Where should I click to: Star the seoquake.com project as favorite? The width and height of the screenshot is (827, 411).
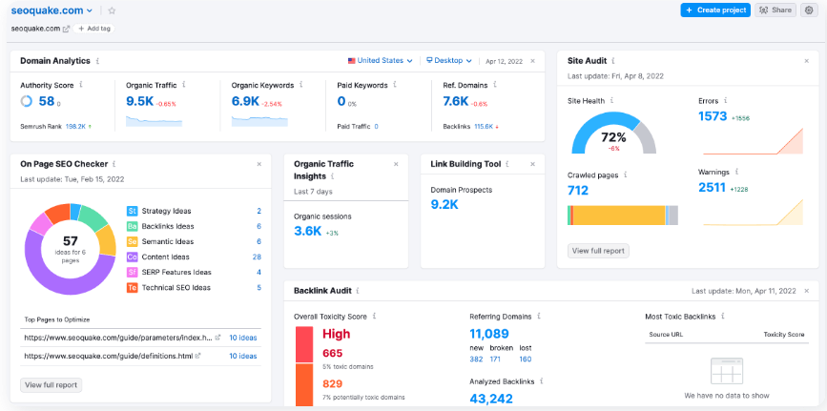pos(112,10)
